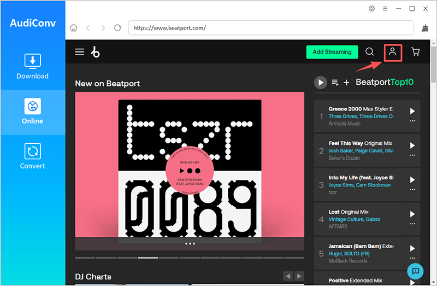This screenshot has width=437, height=286.
Task: Open Into My Life track title
Action: (x=361, y=178)
